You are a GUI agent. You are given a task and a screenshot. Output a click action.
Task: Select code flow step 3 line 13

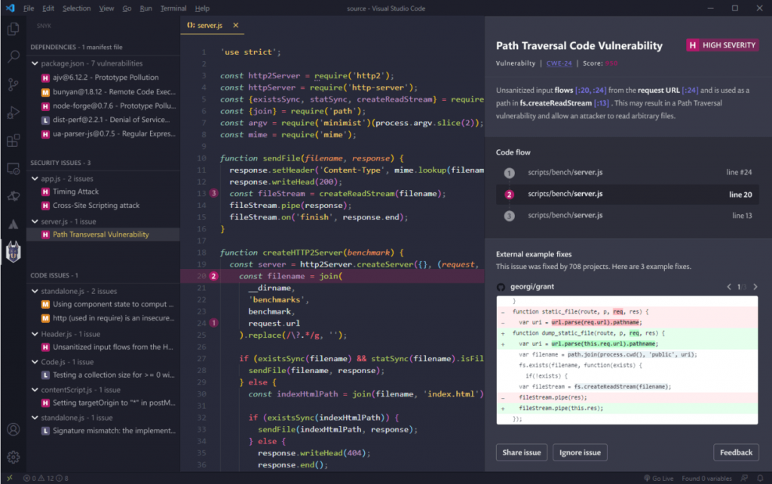point(627,216)
